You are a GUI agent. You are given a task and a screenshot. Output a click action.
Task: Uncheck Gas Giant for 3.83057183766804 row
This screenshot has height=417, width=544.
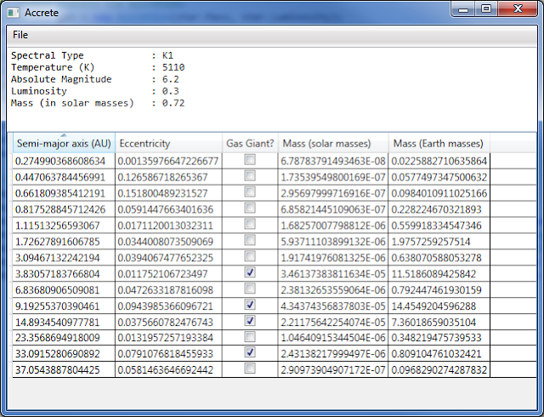tap(250, 272)
